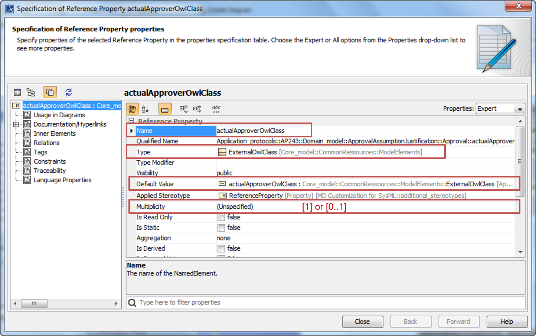This screenshot has height=336, width=536.
Task: Toggle the Is Read Only checkbox
Action: (221, 217)
